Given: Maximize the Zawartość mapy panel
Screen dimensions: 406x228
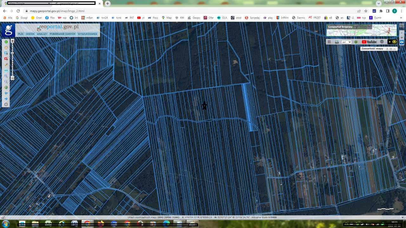Looking at the screenshot, I should (x=391, y=49).
